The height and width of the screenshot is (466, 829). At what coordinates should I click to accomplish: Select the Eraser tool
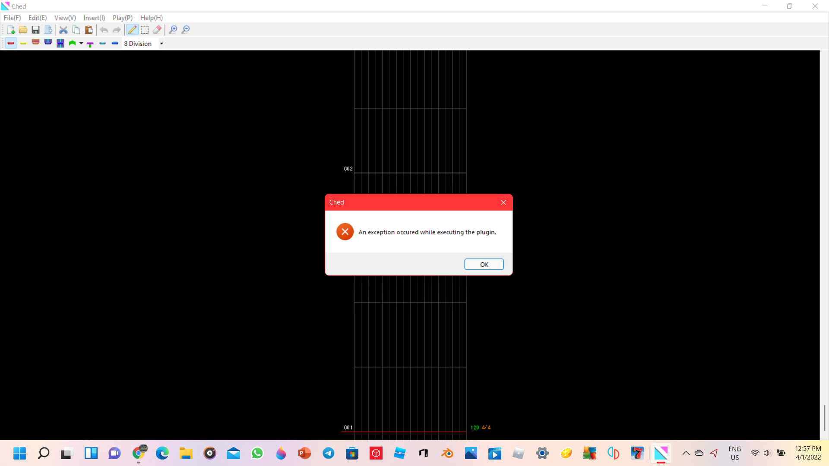(157, 29)
